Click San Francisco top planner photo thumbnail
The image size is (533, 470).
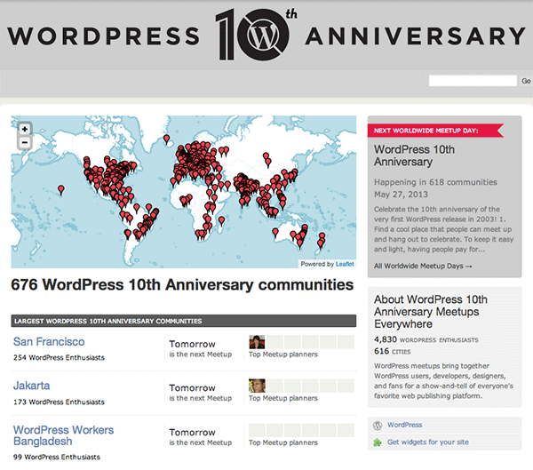pyautogui.click(x=257, y=342)
